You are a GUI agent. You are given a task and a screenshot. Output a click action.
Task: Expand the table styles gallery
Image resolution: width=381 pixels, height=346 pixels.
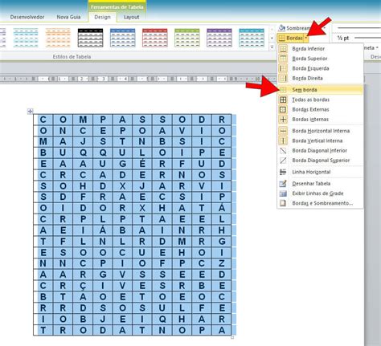(x=272, y=47)
